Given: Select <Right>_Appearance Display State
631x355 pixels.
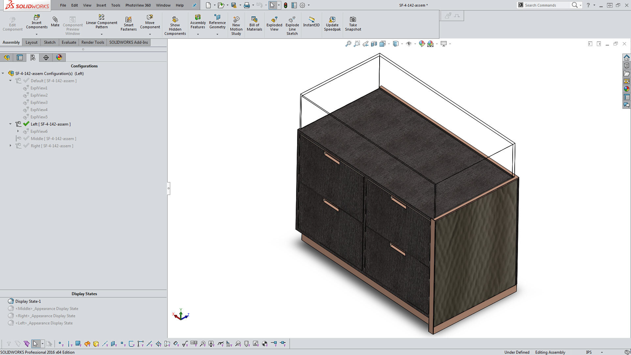Looking at the screenshot, I should coord(45,316).
